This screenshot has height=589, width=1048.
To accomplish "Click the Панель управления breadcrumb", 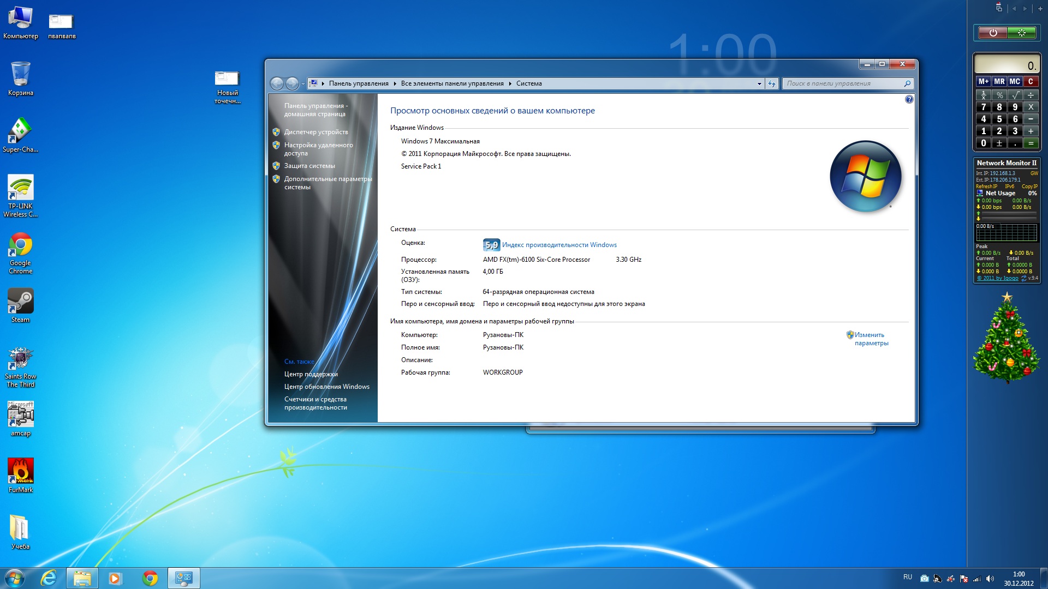I will tap(359, 83).
